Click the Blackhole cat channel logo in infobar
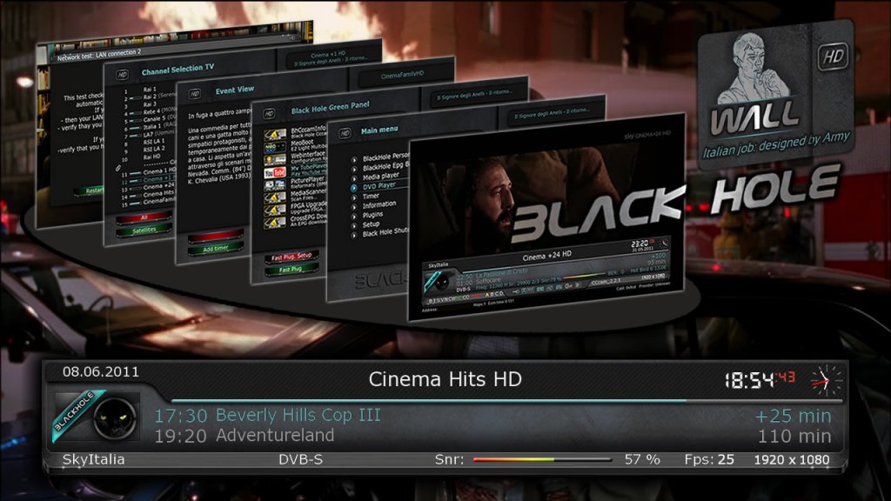Image resolution: width=891 pixels, height=501 pixels. point(97,417)
